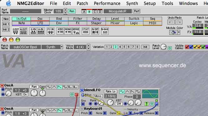Open the Patch menu
The height and width of the screenshot is (116, 208).
pyautogui.click(x=82, y=3)
